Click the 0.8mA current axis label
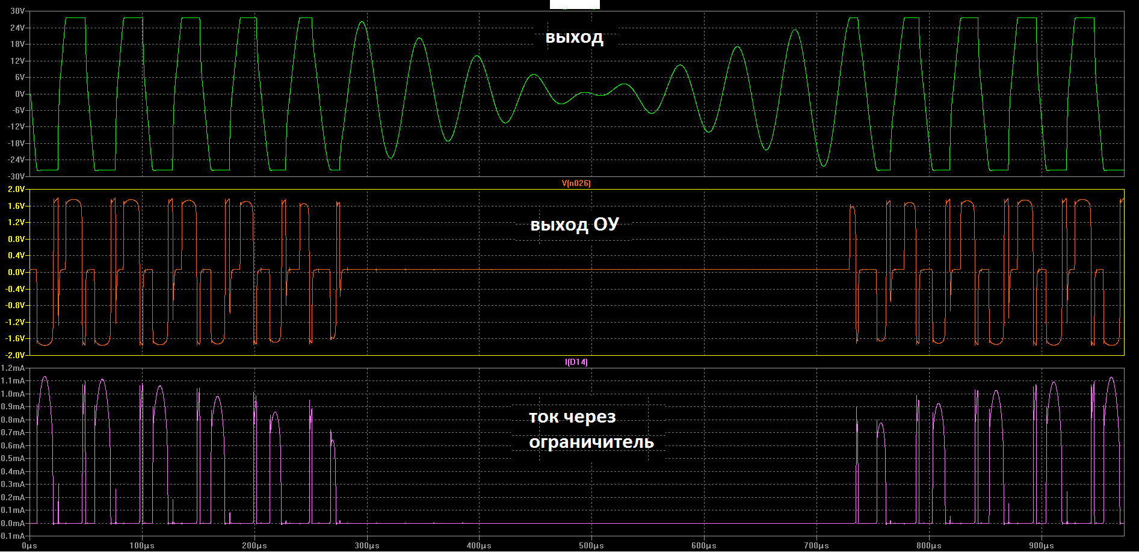Viewport: 1139px width, 552px height. [13, 420]
